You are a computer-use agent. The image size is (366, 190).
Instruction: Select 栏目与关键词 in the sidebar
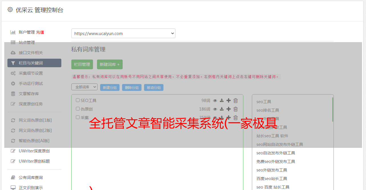tap(34, 63)
